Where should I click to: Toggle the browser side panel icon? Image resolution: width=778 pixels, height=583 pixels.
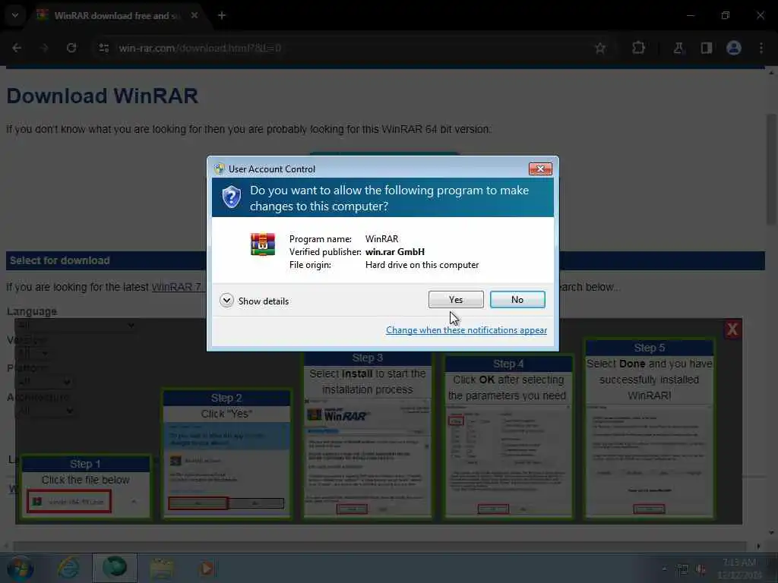[706, 48]
